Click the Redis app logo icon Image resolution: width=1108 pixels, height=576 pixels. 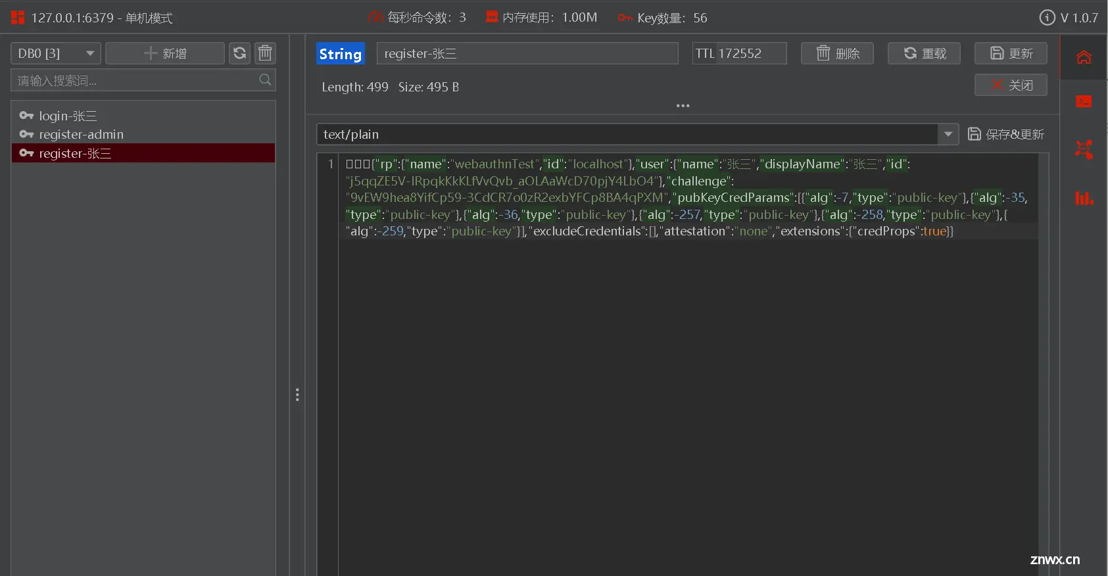coord(18,18)
